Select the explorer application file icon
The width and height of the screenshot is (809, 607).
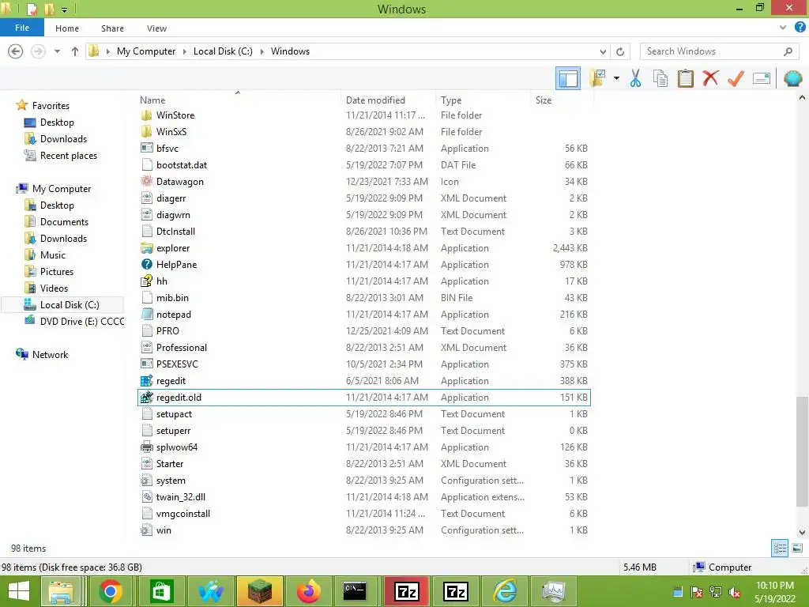[x=146, y=248]
